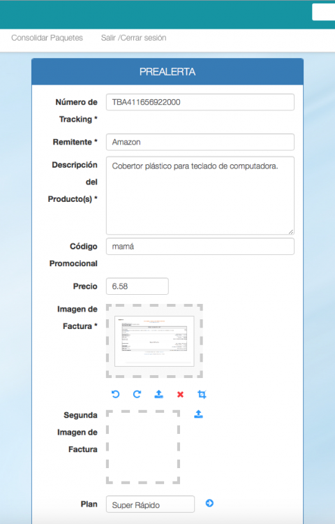Click the Precio field showing 6.58
Image resolution: width=335 pixels, height=524 pixels.
137,286
